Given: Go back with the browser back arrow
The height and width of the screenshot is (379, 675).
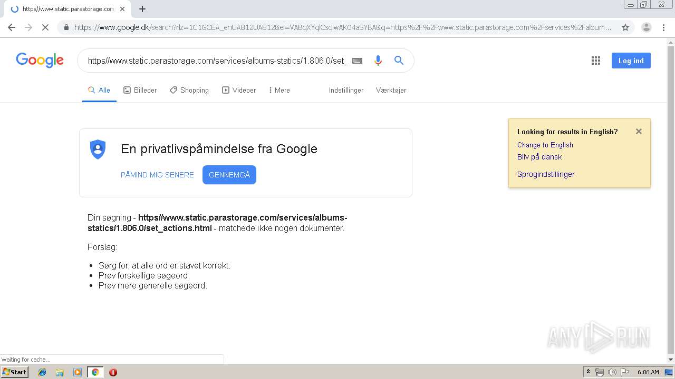Looking at the screenshot, I should click(x=12, y=27).
